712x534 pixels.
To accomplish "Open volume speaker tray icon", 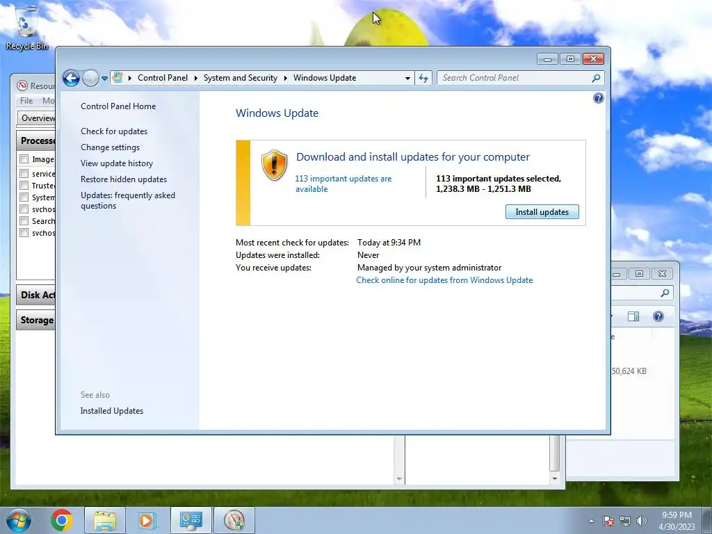I will [x=642, y=521].
